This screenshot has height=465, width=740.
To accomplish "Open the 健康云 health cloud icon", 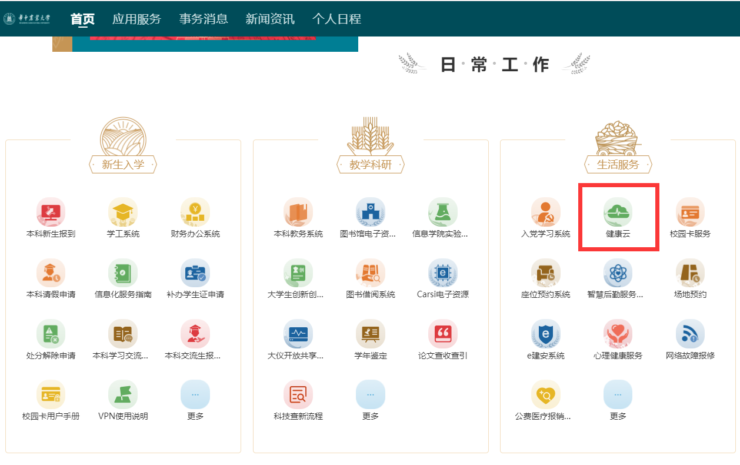I will tap(618, 213).
